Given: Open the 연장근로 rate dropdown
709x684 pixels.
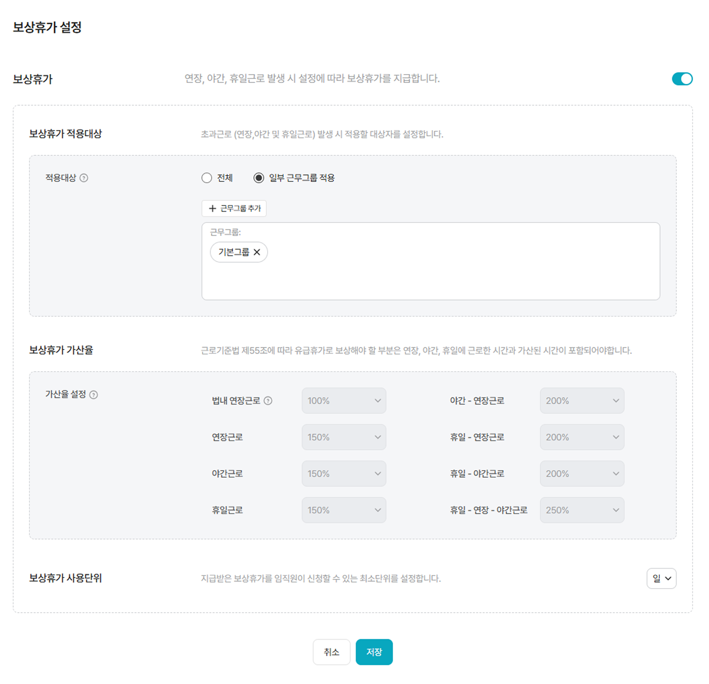Looking at the screenshot, I should tap(344, 437).
